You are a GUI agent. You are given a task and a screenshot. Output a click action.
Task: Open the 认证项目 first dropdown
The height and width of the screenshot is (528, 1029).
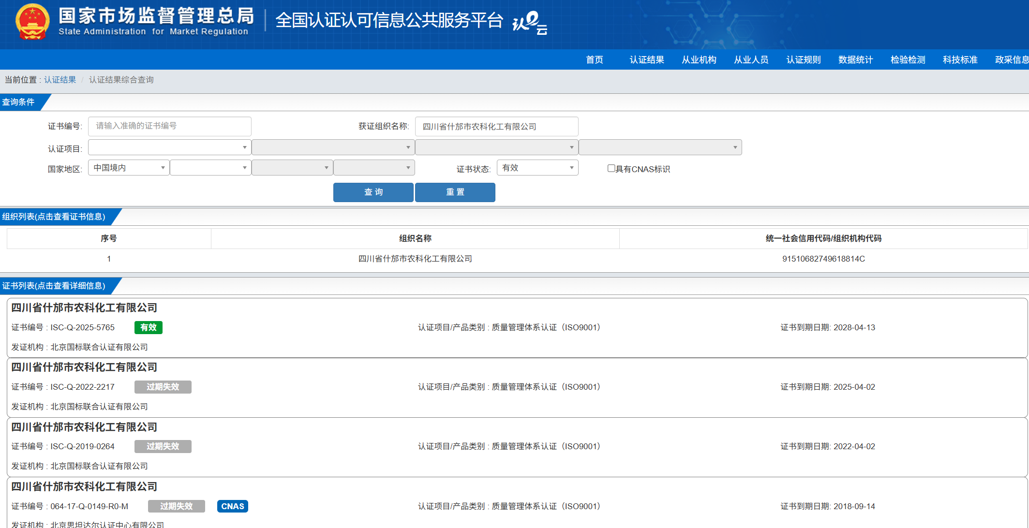pyautogui.click(x=169, y=147)
